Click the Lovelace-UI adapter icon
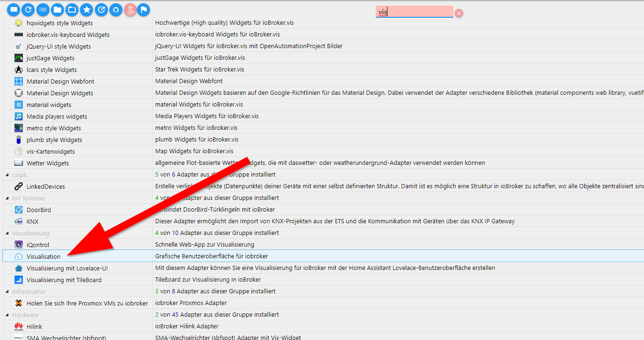Viewport: 644px width, 340px height. coord(19,268)
